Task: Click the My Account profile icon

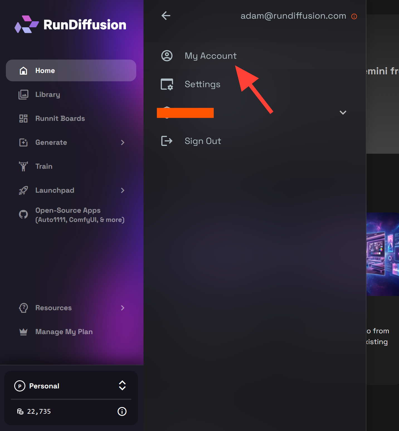Action: pos(167,56)
